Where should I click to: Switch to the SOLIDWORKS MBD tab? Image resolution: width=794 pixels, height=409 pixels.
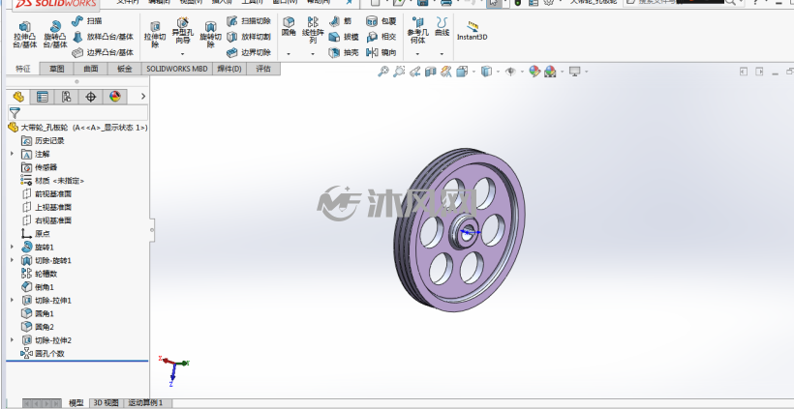177,69
